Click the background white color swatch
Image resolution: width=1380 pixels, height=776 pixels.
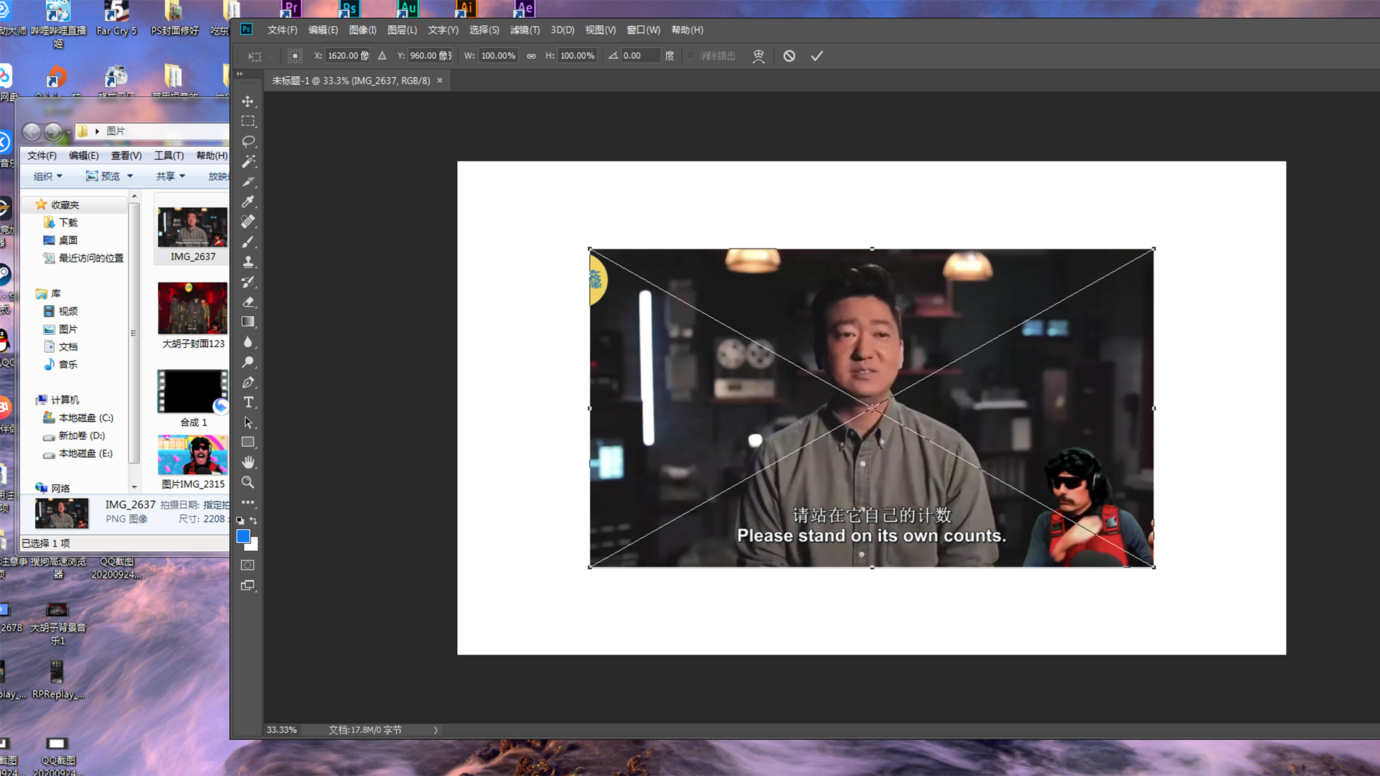pos(254,546)
